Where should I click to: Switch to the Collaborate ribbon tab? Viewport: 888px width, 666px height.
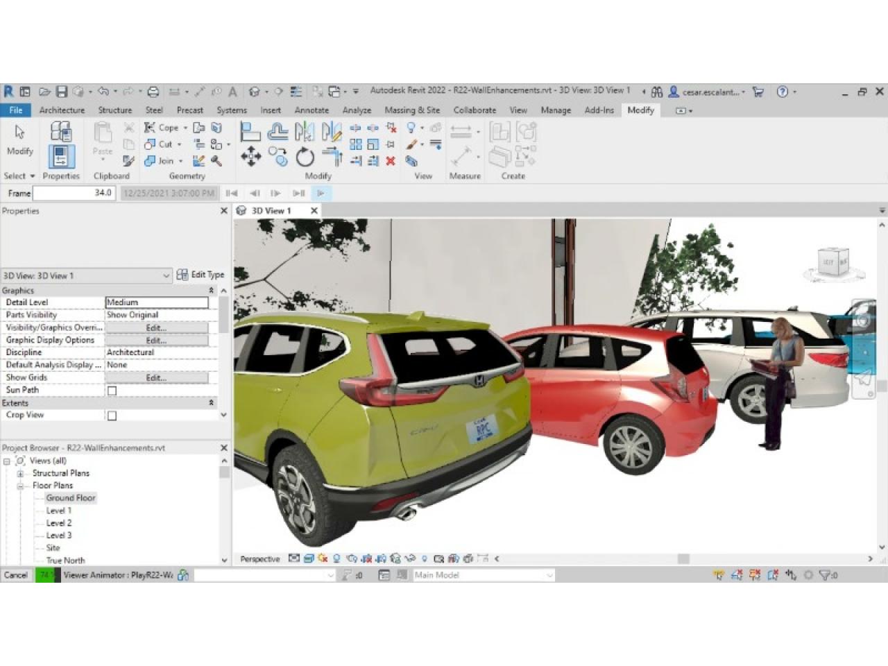tap(475, 110)
